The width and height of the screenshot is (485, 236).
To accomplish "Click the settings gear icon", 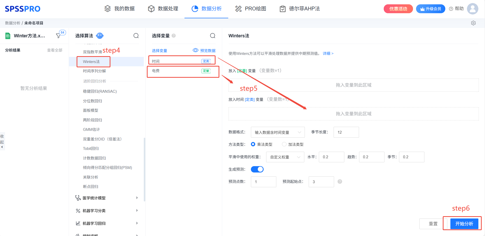I will 473,23.
